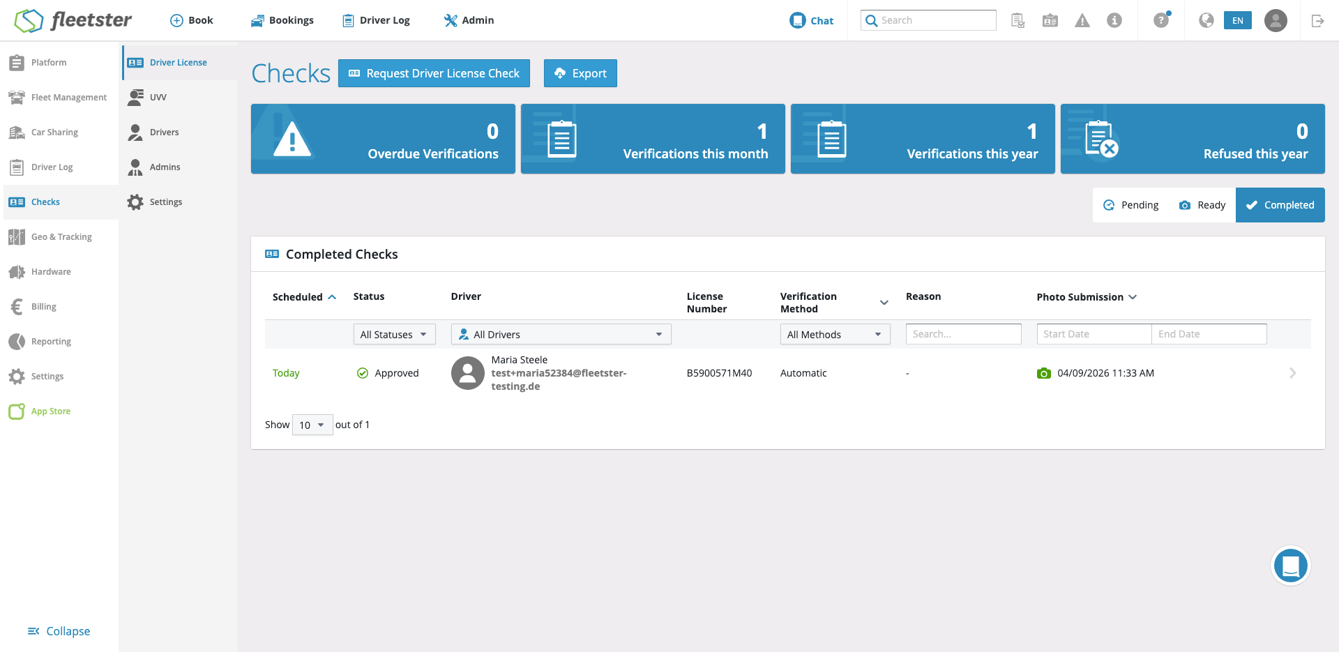Click the top Search field
The image size is (1339, 652).
point(928,20)
